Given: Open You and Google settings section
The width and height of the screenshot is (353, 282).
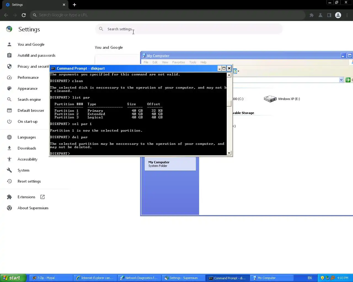Looking at the screenshot, I should point(31,44).
